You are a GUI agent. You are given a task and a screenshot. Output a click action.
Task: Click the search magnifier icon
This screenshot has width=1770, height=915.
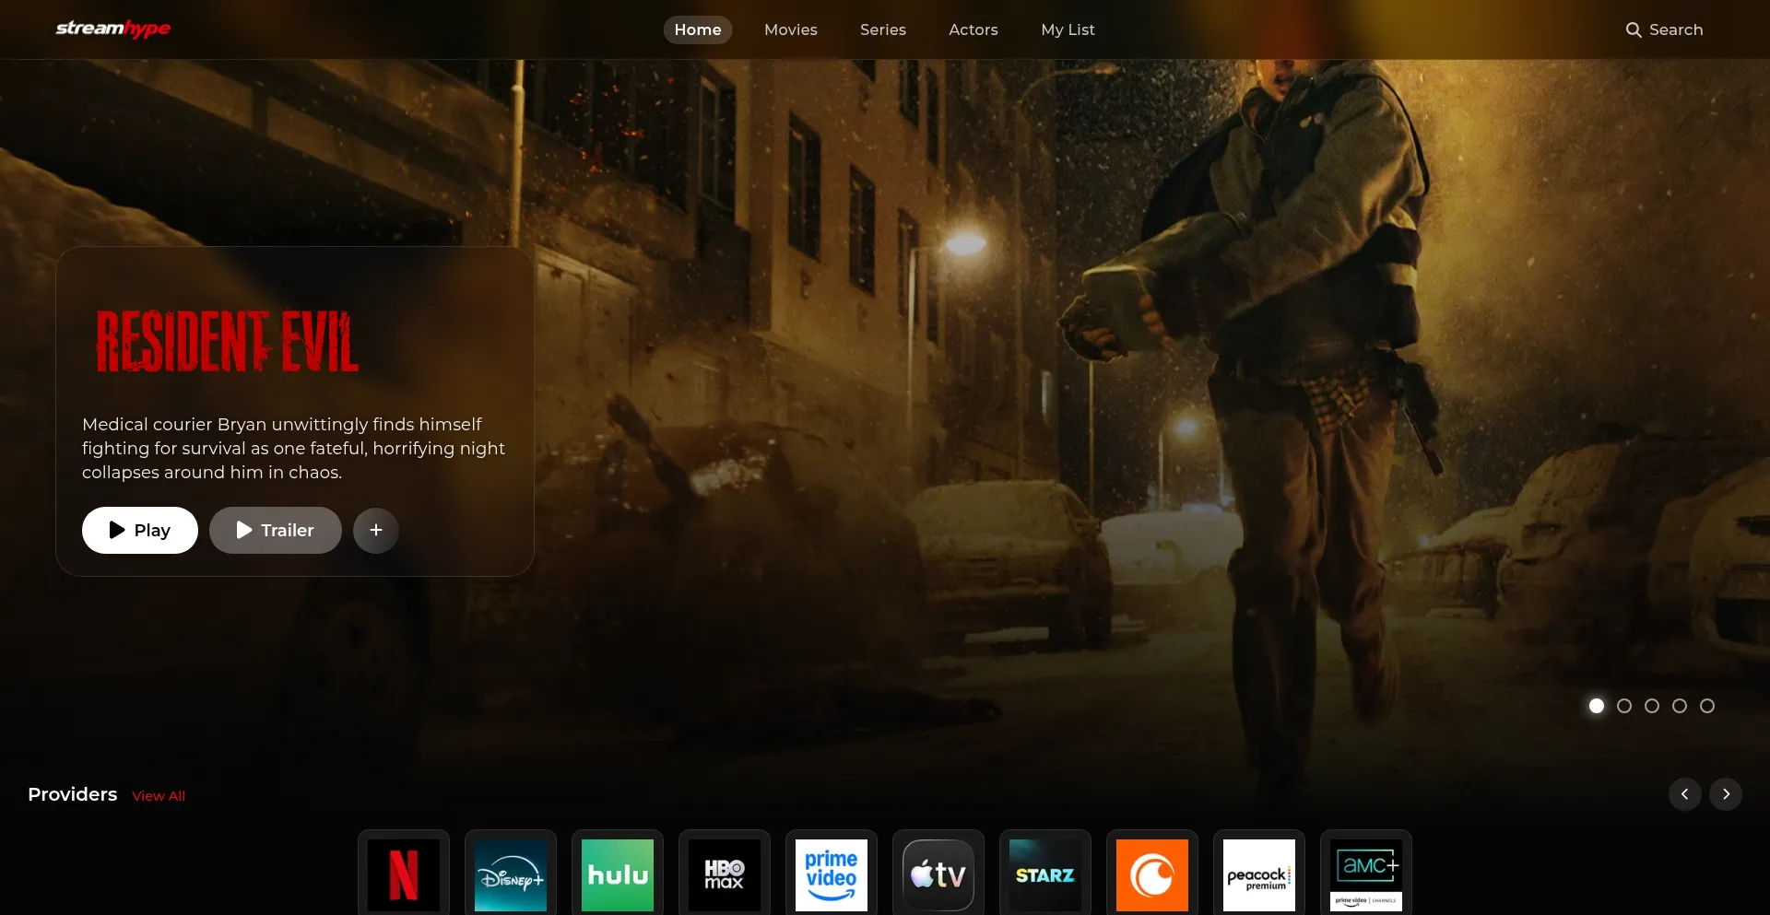(x=1634, y=29)
